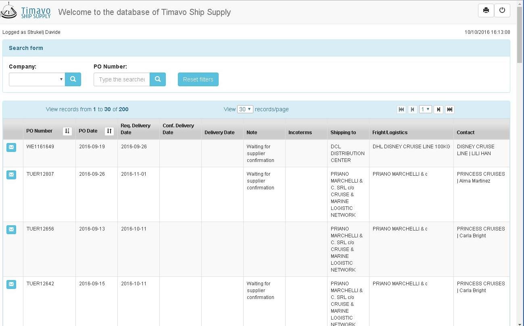
Task: Open the page number dropdown
Action: (x=426, y=109)
